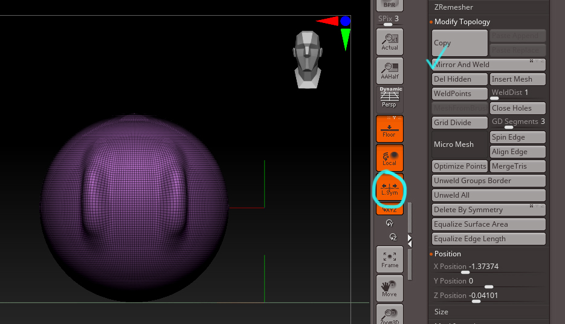Toggle the Floor grid button
The height and width of the screenshot is (324, 565).
coord(390,129)
